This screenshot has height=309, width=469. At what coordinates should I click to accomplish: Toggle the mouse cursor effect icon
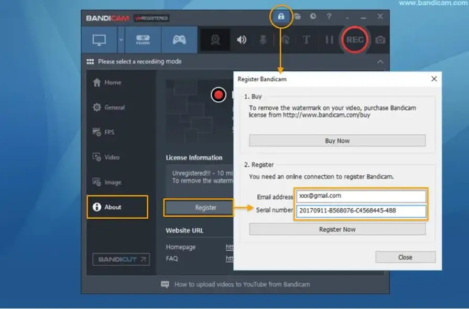[286, 40]
